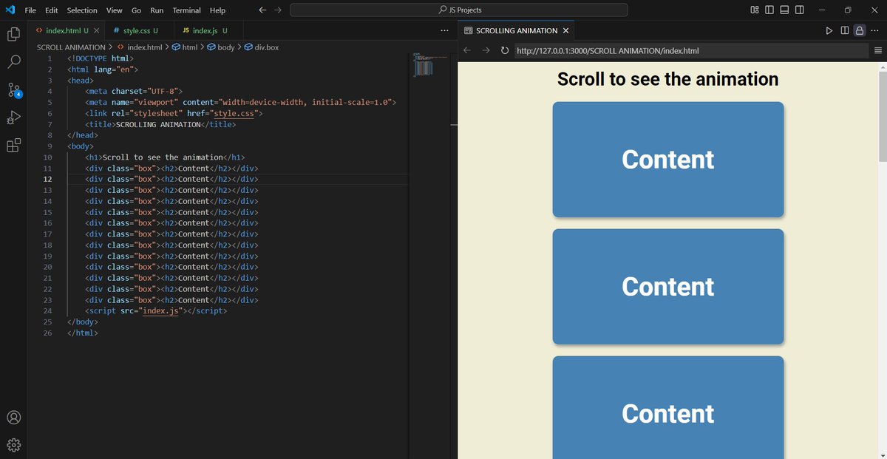The height and width of the screenshot is (459, 887).
Task: Open the Explorer view in activity bar
Action: coord(13,34)
